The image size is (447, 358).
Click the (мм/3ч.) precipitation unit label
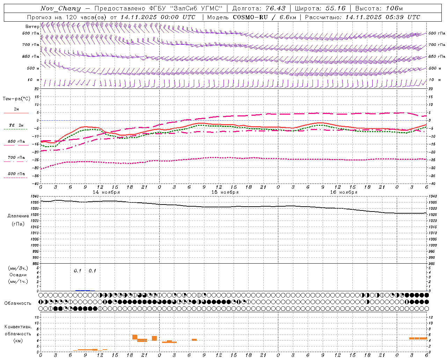[x=18, y=268]
